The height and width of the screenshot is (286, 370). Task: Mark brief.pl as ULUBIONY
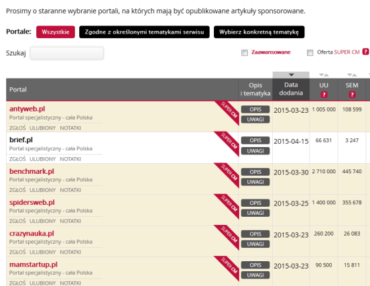42,159
